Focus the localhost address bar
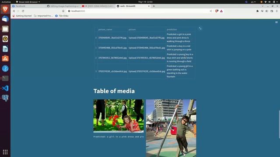The height and width of the screenshot is (157, 280). click(x=137, y=11)
